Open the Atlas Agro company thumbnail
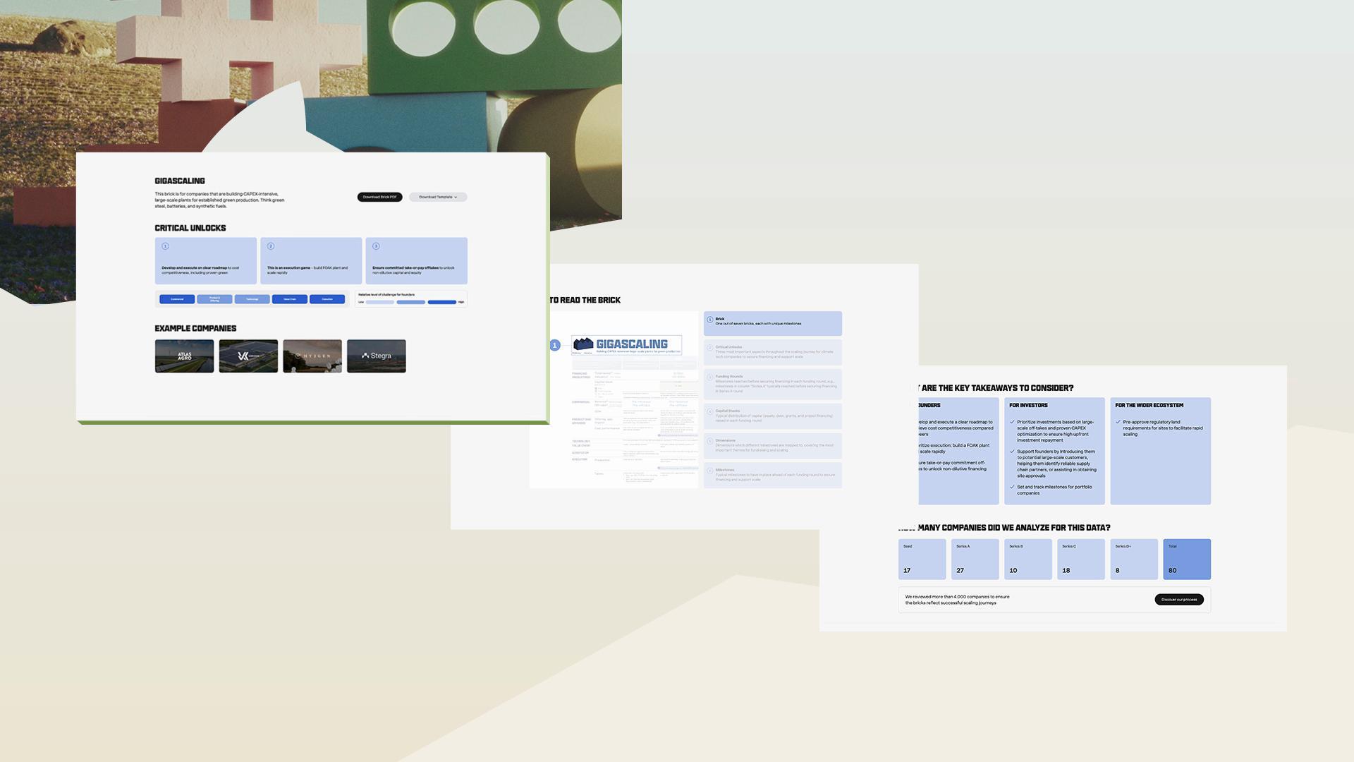1354x762 pixels. click(x=184, y=356)
